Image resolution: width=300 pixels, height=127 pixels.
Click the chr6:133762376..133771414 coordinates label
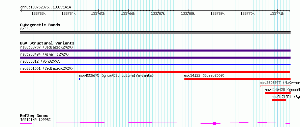pyautogui.click(x=46, y=7)
